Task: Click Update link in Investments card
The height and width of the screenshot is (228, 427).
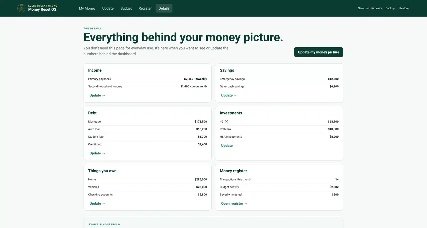Action: 229,146
